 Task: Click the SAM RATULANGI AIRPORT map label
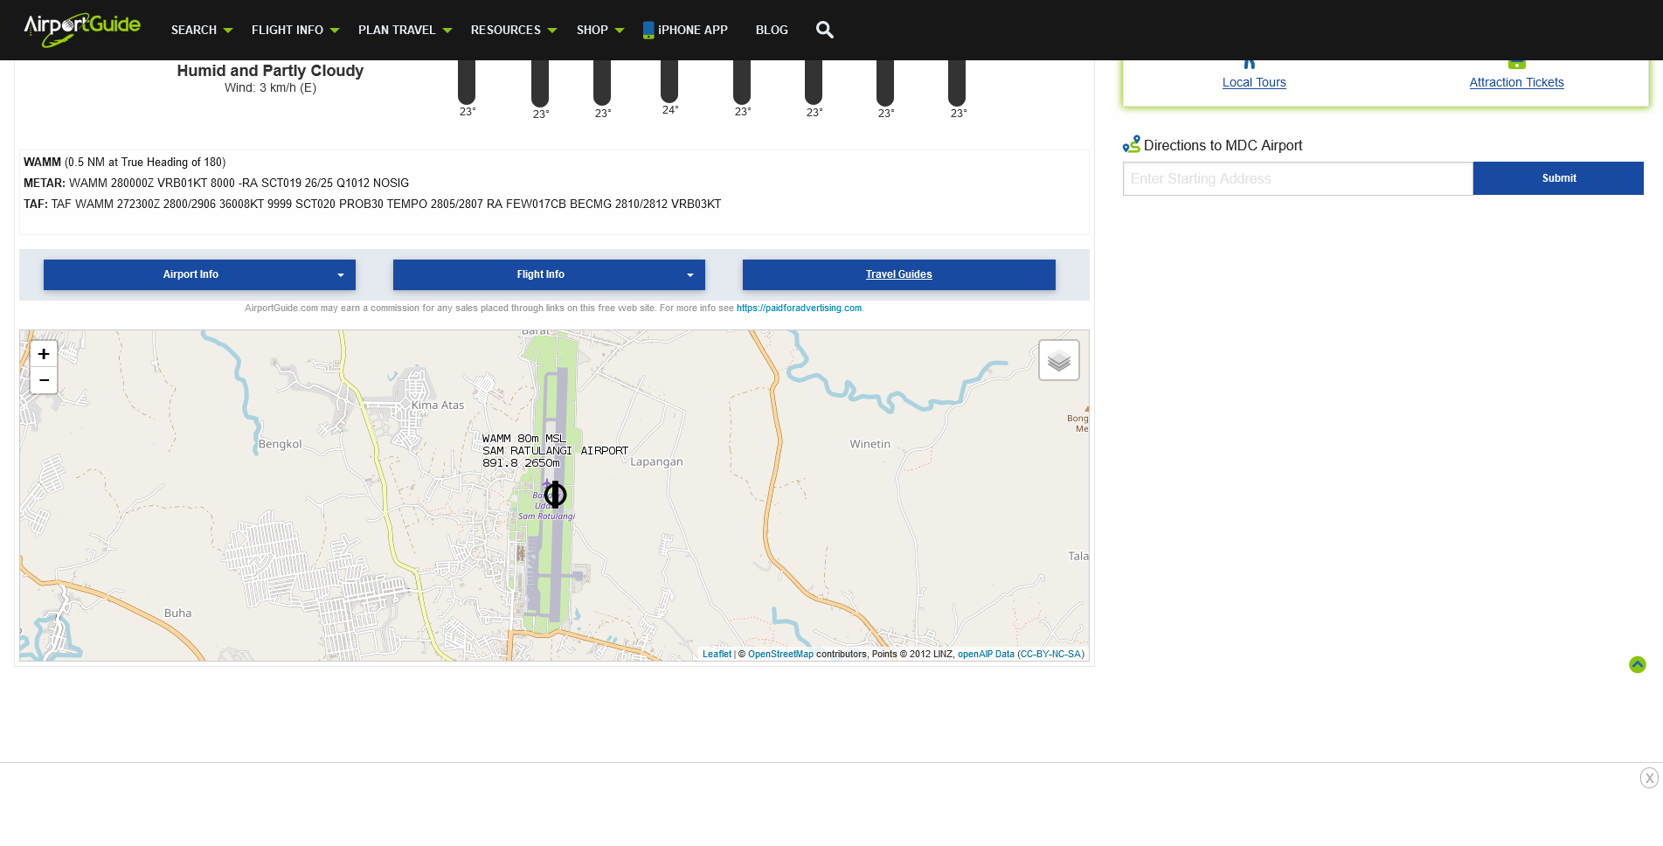pos(555,451)
